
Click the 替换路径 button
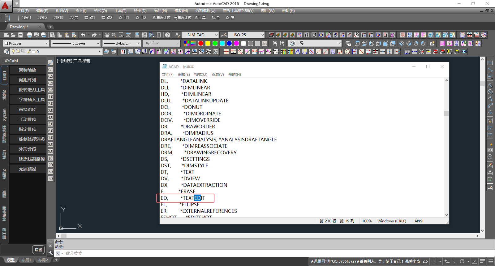[28, 110]
